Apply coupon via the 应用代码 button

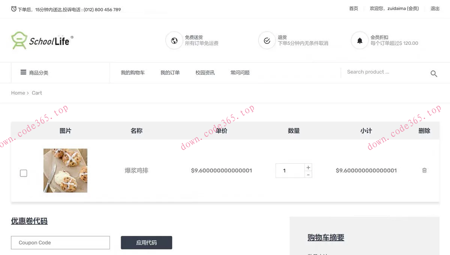146,242
